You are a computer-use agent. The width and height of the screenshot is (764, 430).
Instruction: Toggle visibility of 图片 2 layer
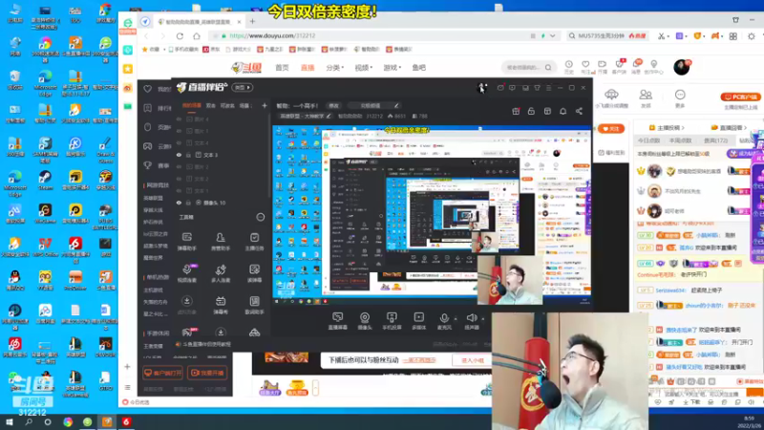tap(179, 166)
